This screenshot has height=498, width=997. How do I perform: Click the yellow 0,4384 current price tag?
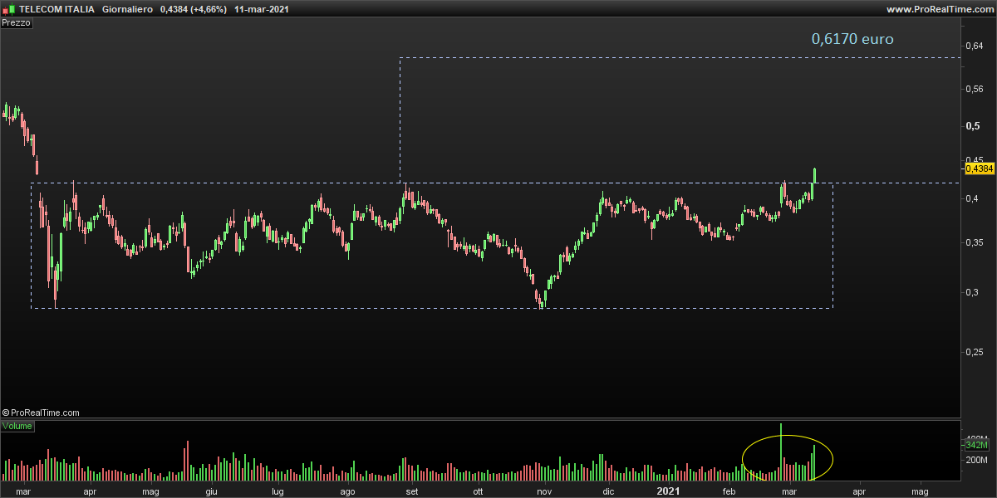(980, 168)
